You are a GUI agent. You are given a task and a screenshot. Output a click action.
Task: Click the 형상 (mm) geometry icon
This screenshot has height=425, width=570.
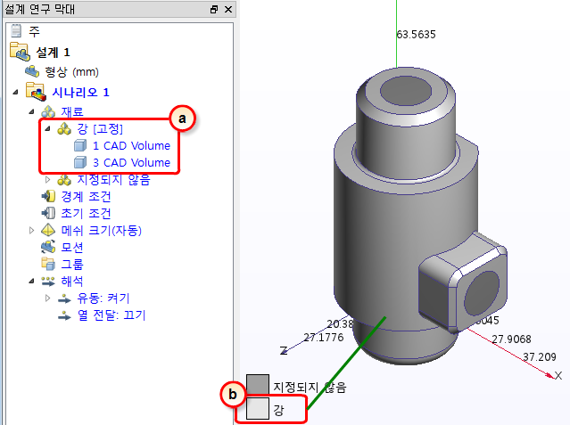coord(32,71)
